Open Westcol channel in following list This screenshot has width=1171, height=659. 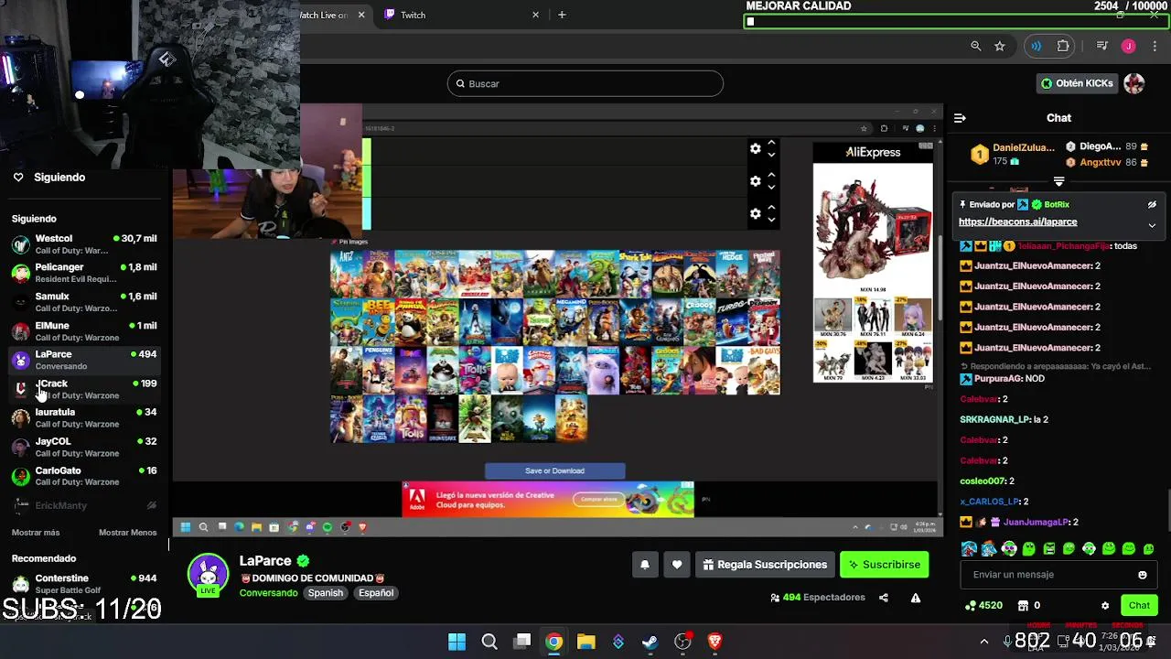[x=84, y=244]
